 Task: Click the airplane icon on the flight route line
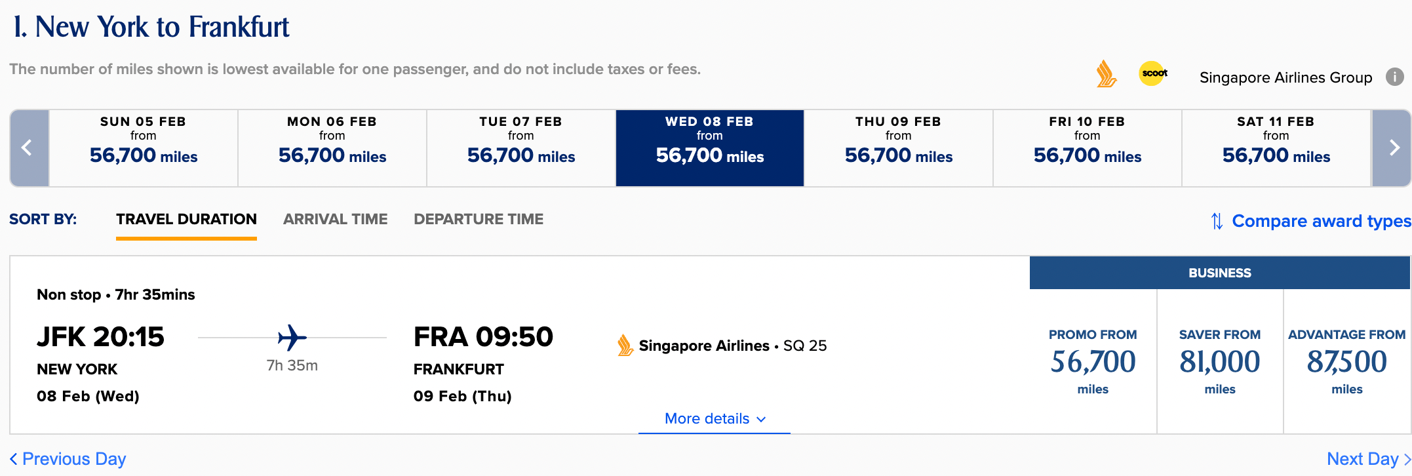[293, 337]
